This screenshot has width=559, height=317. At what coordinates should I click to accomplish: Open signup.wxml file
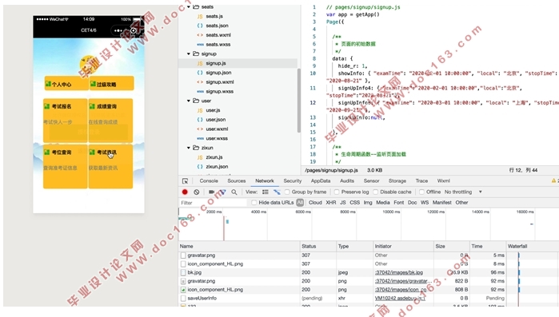coord(220,81)
